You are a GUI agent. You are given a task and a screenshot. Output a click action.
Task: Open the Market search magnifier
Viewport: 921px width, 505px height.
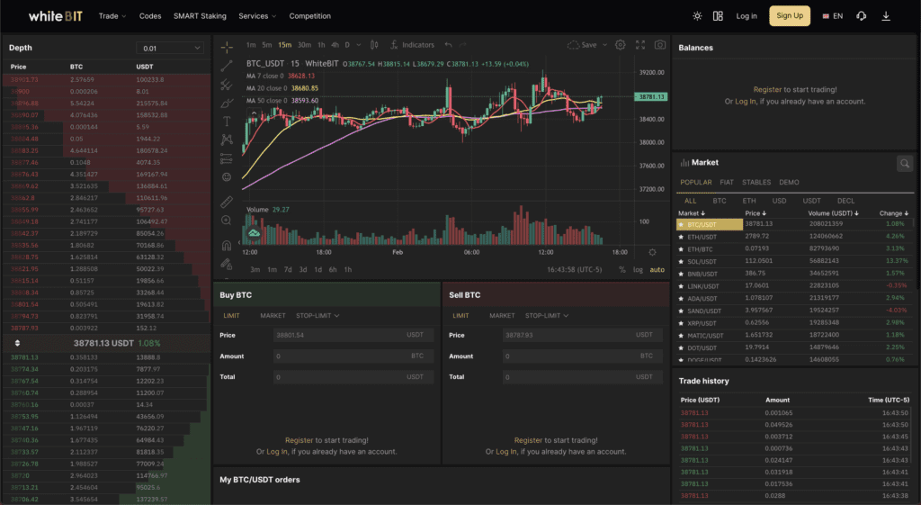905,164
